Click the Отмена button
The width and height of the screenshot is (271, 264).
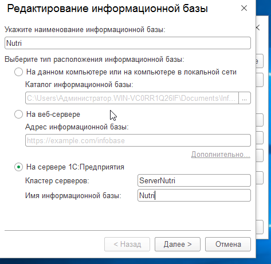[x=228, y=244]
